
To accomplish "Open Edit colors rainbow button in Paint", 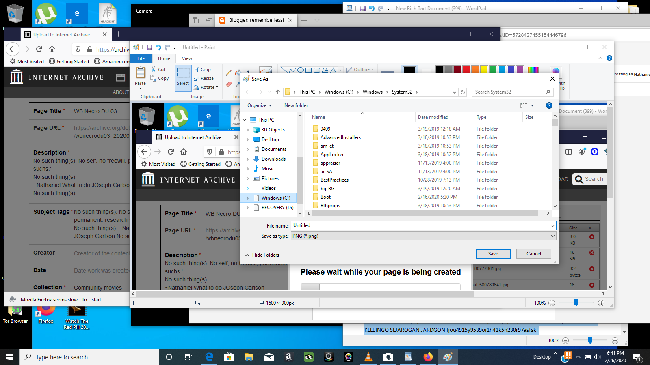I will click(533, 70).
